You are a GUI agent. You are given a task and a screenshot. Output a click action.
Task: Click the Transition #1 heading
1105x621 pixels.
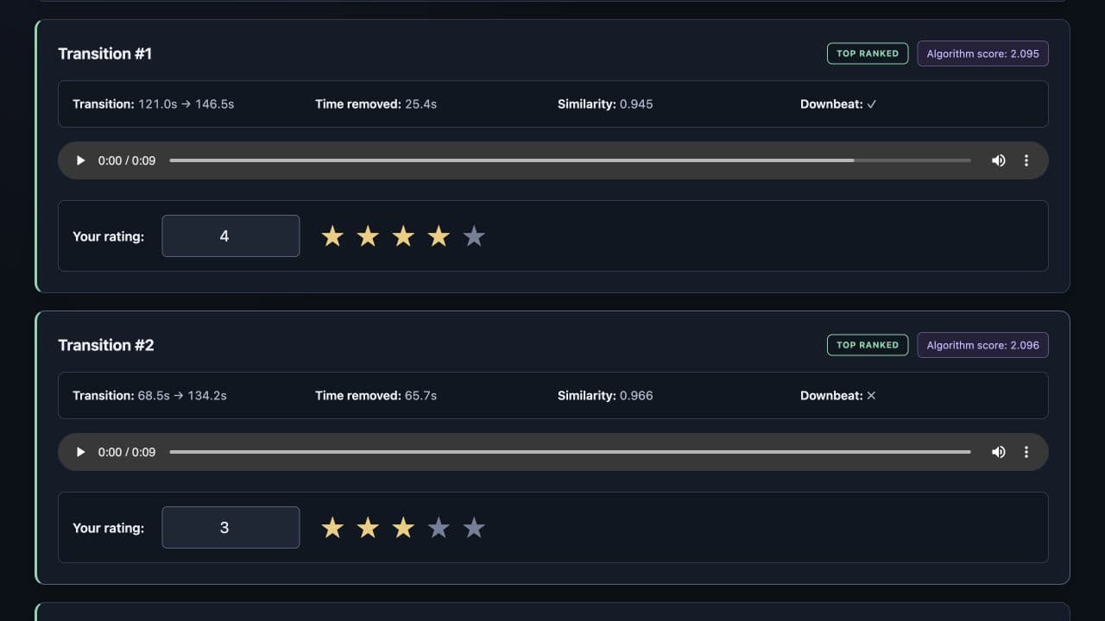tap(105, 53)
